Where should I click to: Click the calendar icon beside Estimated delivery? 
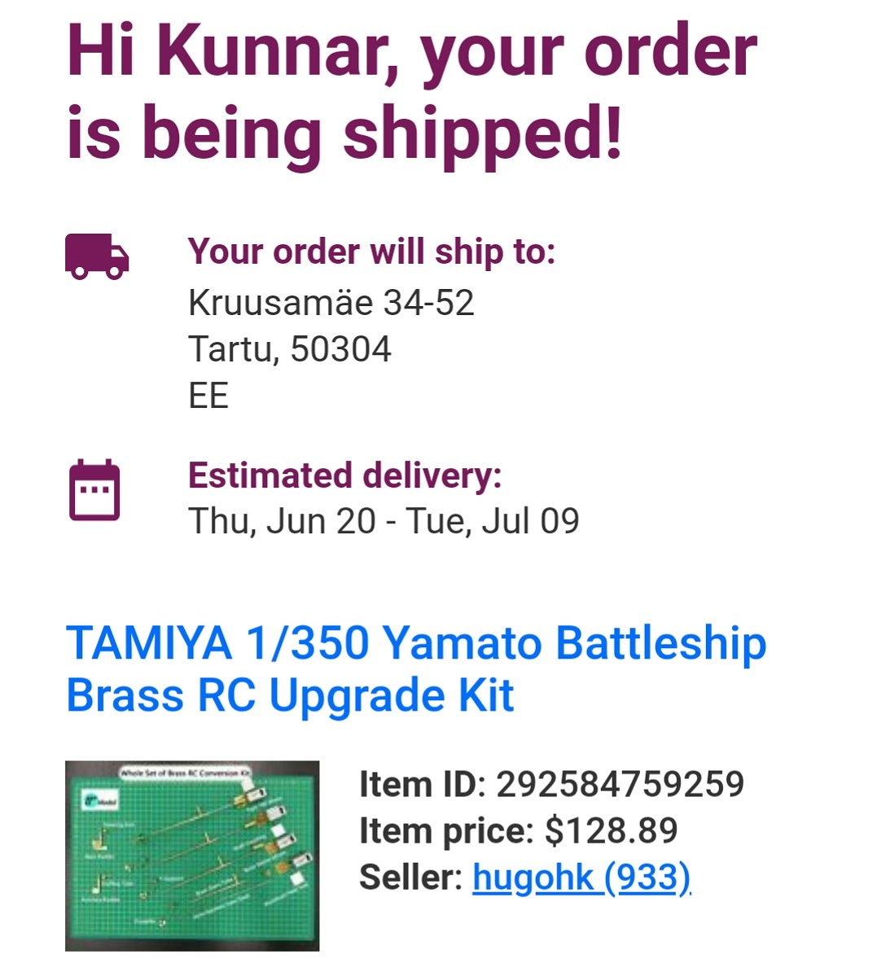click(x=94, y=490)
